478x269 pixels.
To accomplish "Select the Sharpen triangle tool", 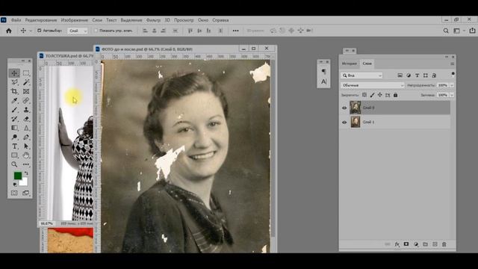I will coord(26,128).
